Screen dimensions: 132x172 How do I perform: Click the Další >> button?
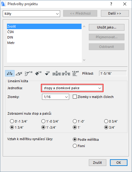(115, 13)
